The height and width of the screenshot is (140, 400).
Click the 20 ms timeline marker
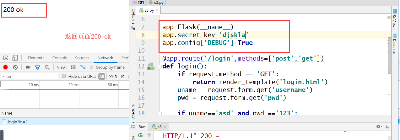(x=73, y=85)
